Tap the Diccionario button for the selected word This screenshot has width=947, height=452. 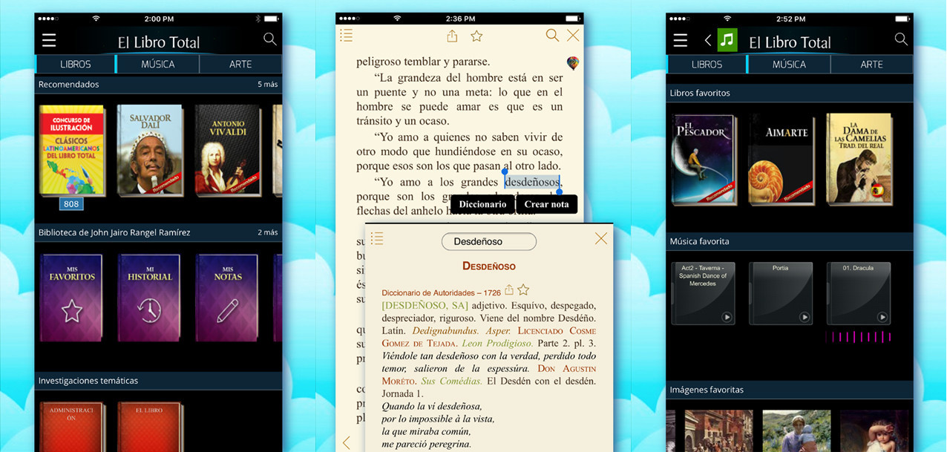coord(482,203)
